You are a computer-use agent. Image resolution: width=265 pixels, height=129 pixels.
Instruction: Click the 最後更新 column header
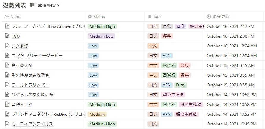tap(234, 17)
